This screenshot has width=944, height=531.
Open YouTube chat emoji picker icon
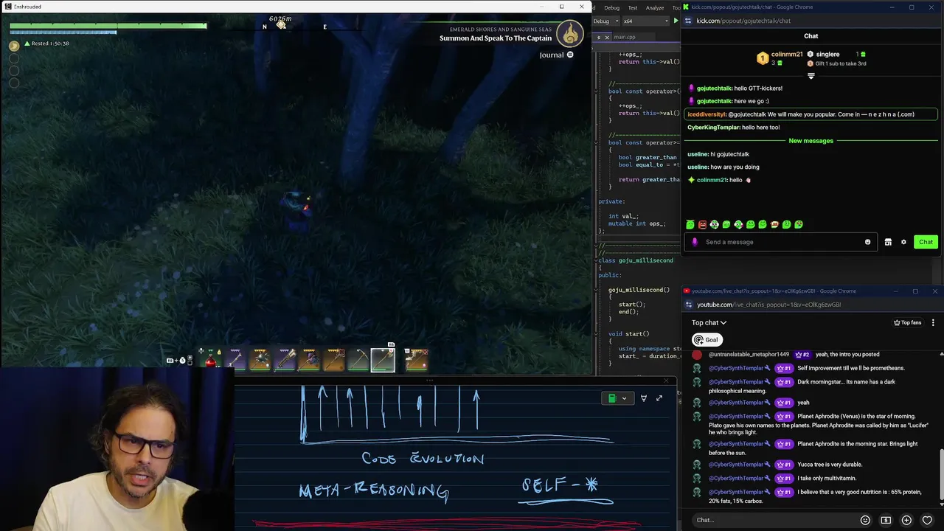[x=865, y=520]
